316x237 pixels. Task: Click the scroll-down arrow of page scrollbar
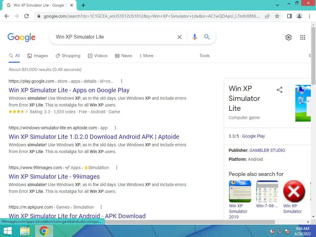pos(313,217)
